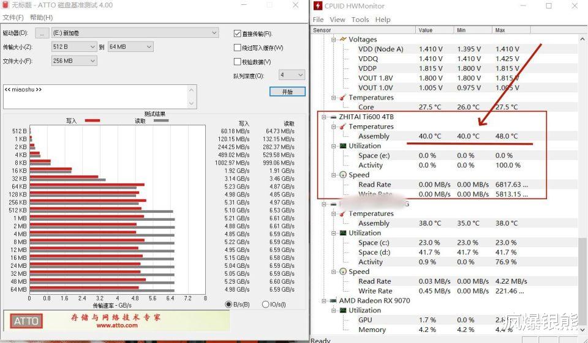588x343 pixels.
Task: Collapse ZHITAI Temperatures node
Action: pos(333,127)
